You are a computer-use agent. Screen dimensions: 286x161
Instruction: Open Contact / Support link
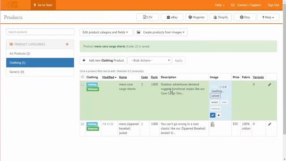pos(246,5)
